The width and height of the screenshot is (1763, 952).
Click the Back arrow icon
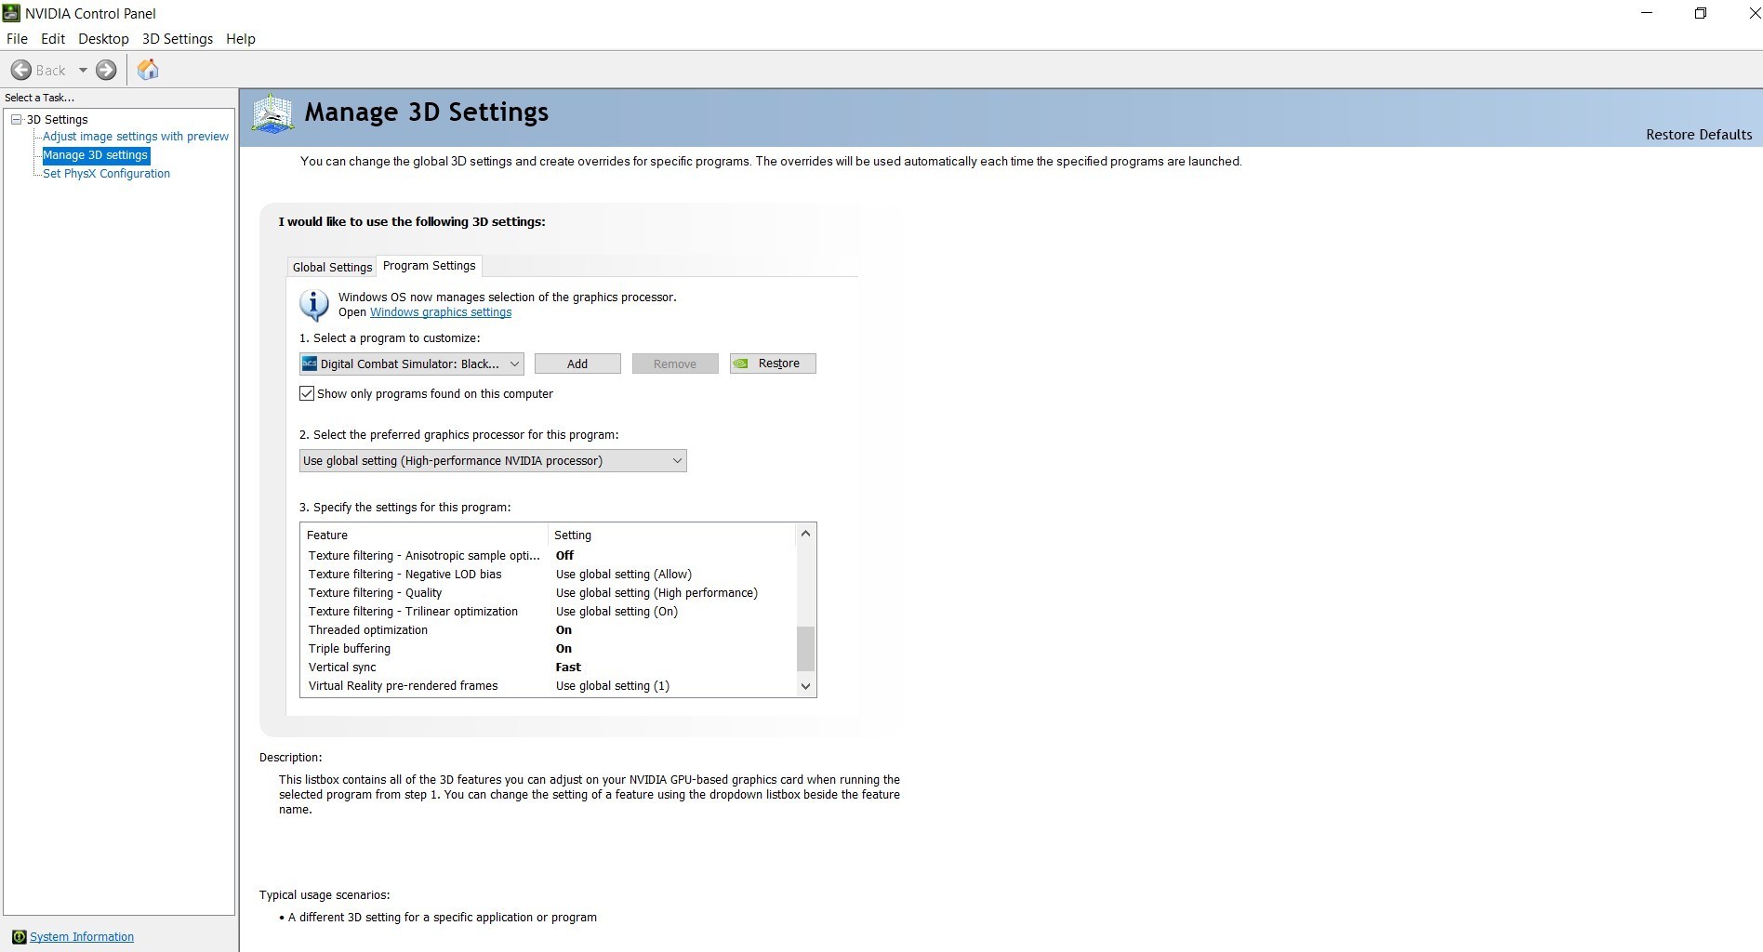pyautogui.click(x=21, y=70)
